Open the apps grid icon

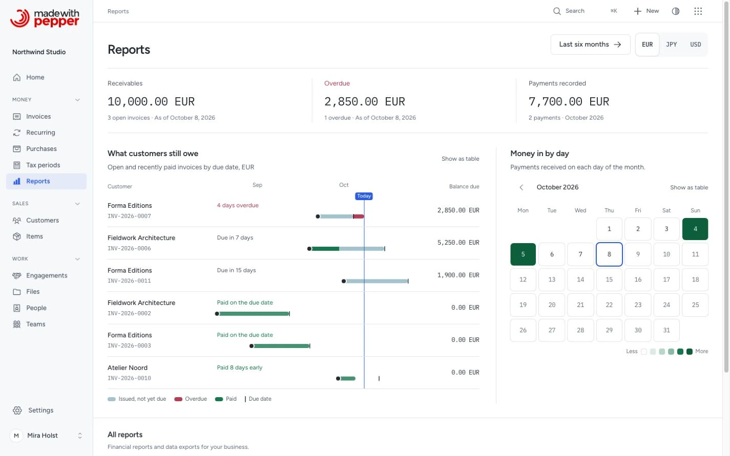tap(698, 11)
